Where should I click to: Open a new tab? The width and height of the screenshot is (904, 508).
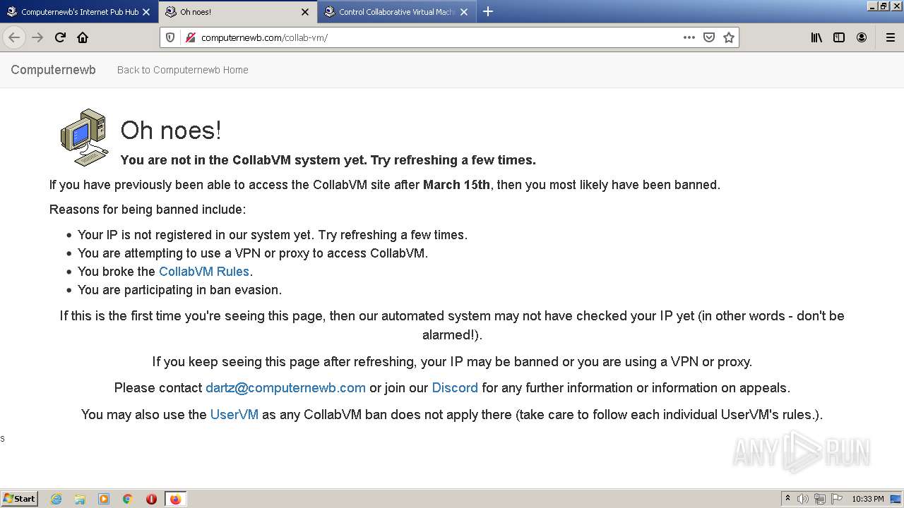pyautogui.click(x=487, y=11)
